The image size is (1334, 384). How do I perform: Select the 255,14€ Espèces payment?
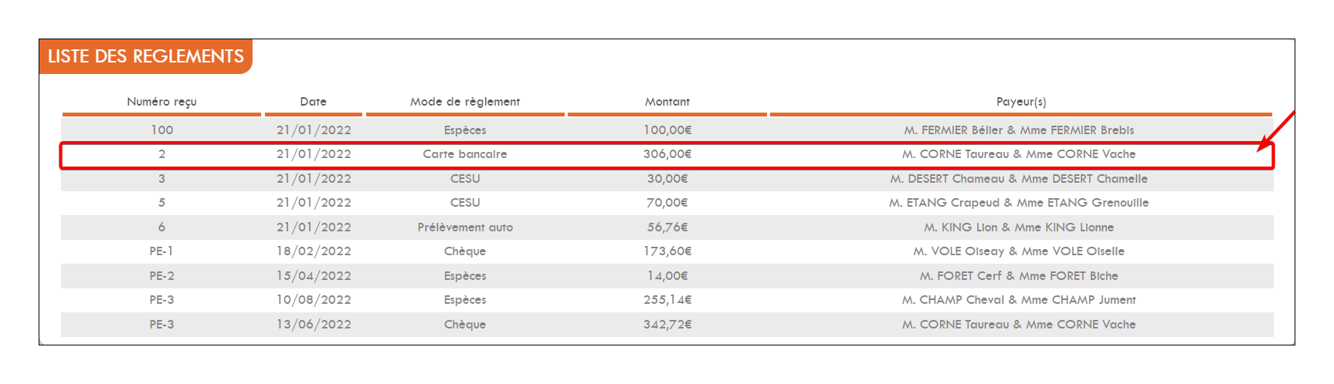pos(667,300)
